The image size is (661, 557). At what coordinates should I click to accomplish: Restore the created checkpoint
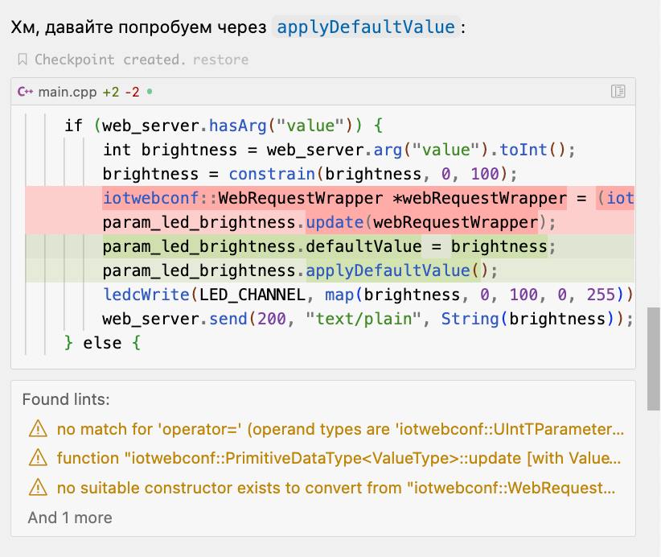coord(220,60)
